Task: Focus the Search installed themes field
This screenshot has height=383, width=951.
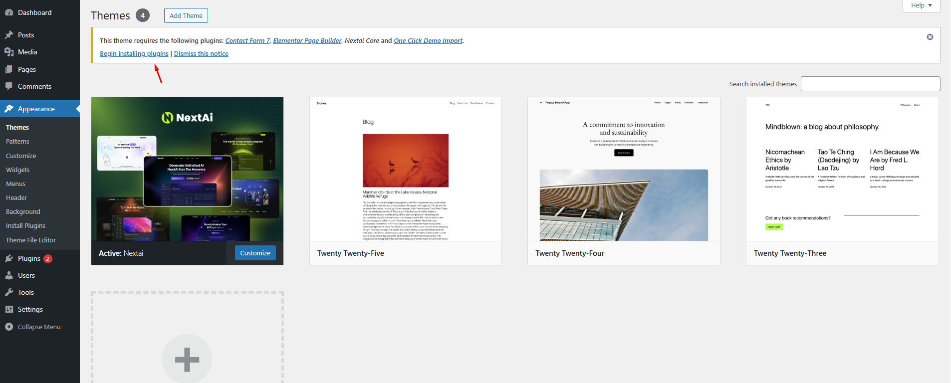Action: [x=870, y=84]
